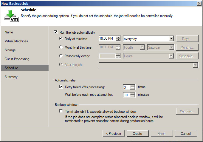Uncheck Retry failed VMs processing
The width and height of the screenshot is (203, 142).
(61, 87)
